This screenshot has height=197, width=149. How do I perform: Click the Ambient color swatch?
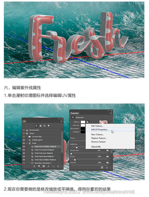point(83,132)
